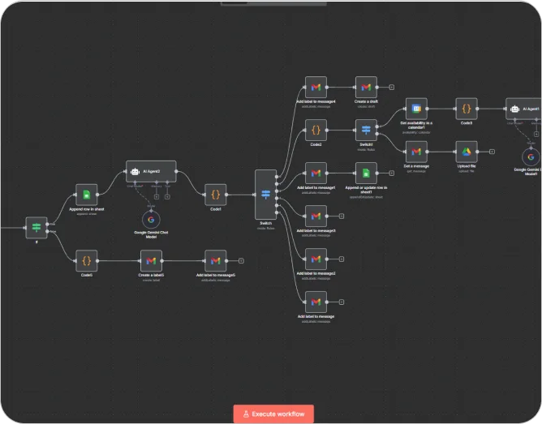
Task: Select the Add label to message5 node
Action: click(x=215, y=261)
